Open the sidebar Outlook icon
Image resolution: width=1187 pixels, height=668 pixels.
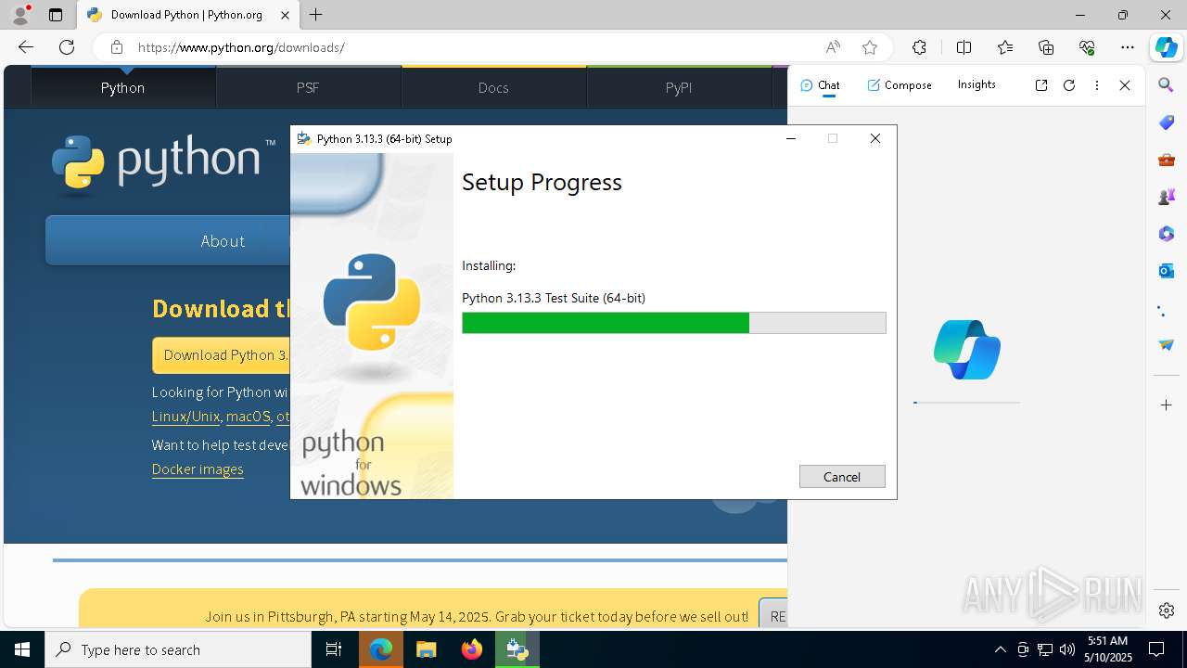tap(1167, 271)
